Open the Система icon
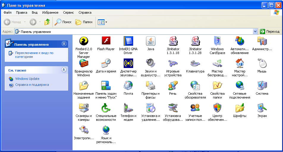The height and width of the screenshot is (152, 283). pyautogui.click(x=262, y=85)
